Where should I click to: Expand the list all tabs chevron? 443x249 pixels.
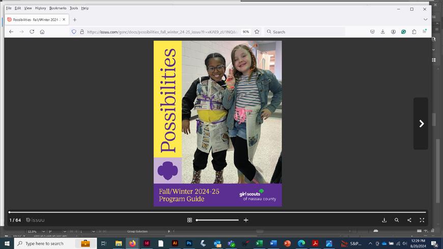[x=425, y=19]
